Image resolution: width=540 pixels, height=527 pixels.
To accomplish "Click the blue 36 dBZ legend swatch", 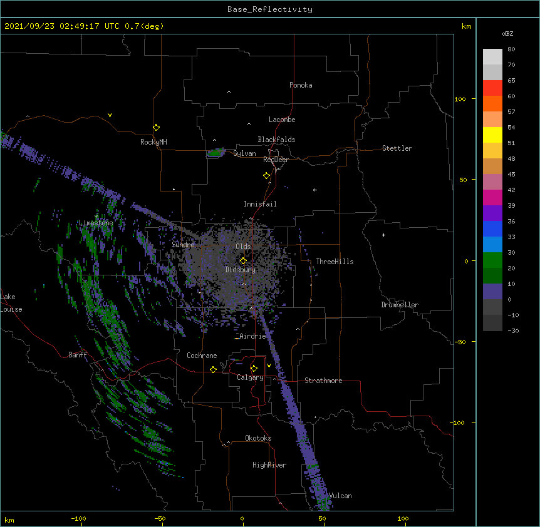I will (492, 228).
